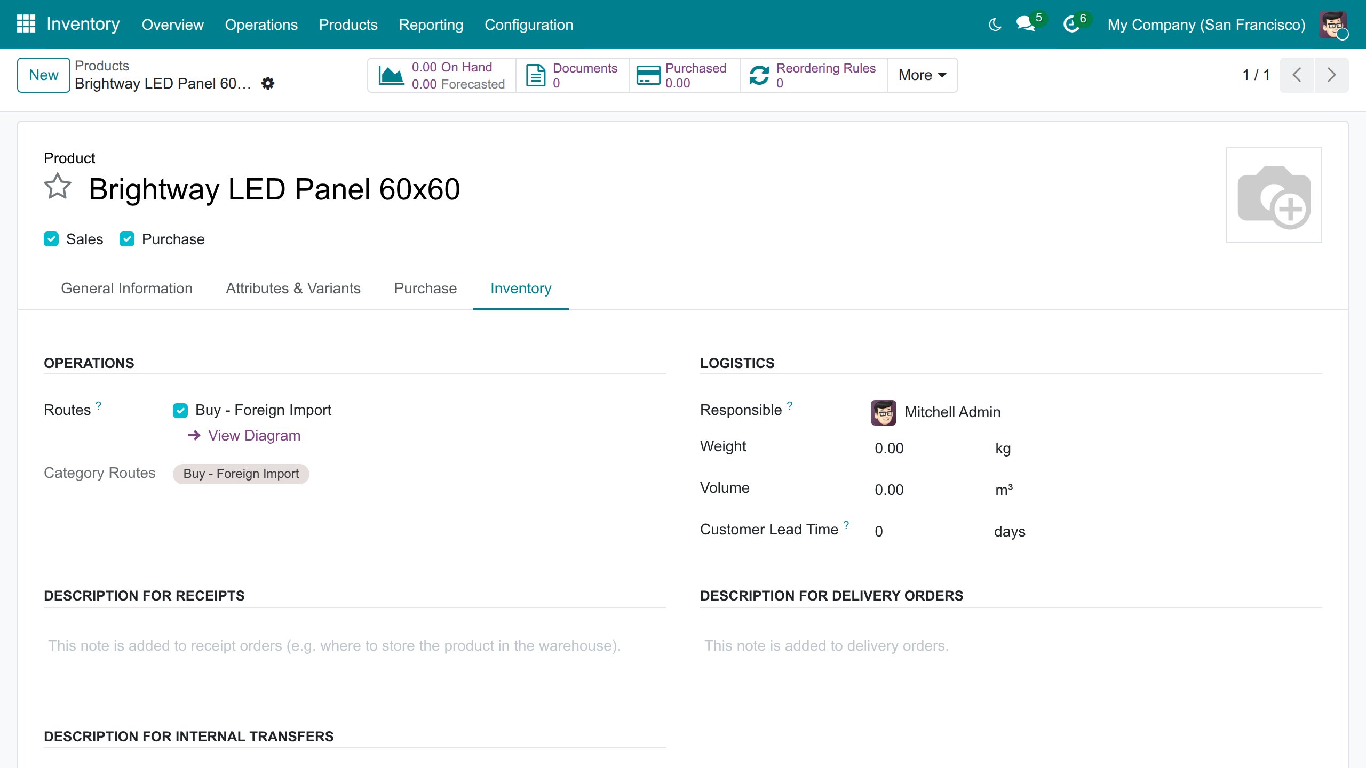1366x768 pixels.
Task: Click the Weight value field
Action: coord(928,449)
